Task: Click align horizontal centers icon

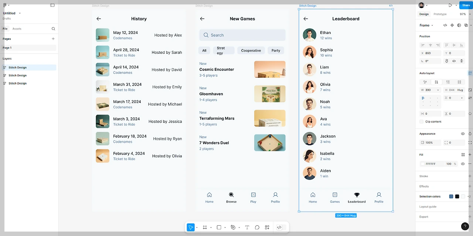Action: (431, 45)
